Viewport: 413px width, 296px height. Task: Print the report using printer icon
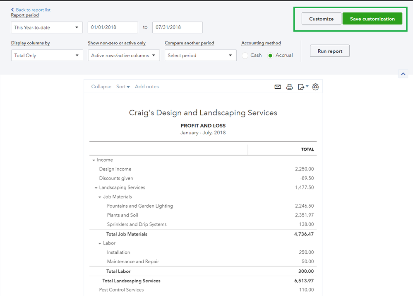coord(289,87)
